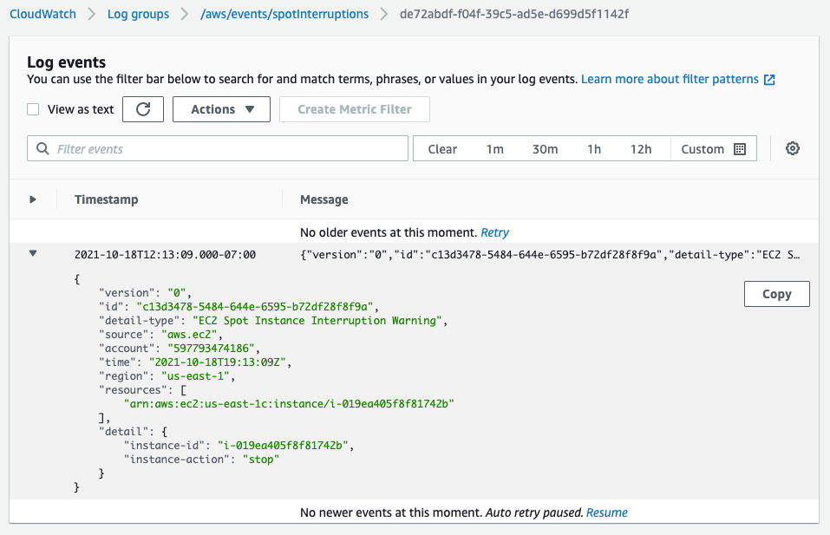The height and width of the screenshot is (535, 830).
Task: Enable the View as text checkbox
Action: [33, 109]
